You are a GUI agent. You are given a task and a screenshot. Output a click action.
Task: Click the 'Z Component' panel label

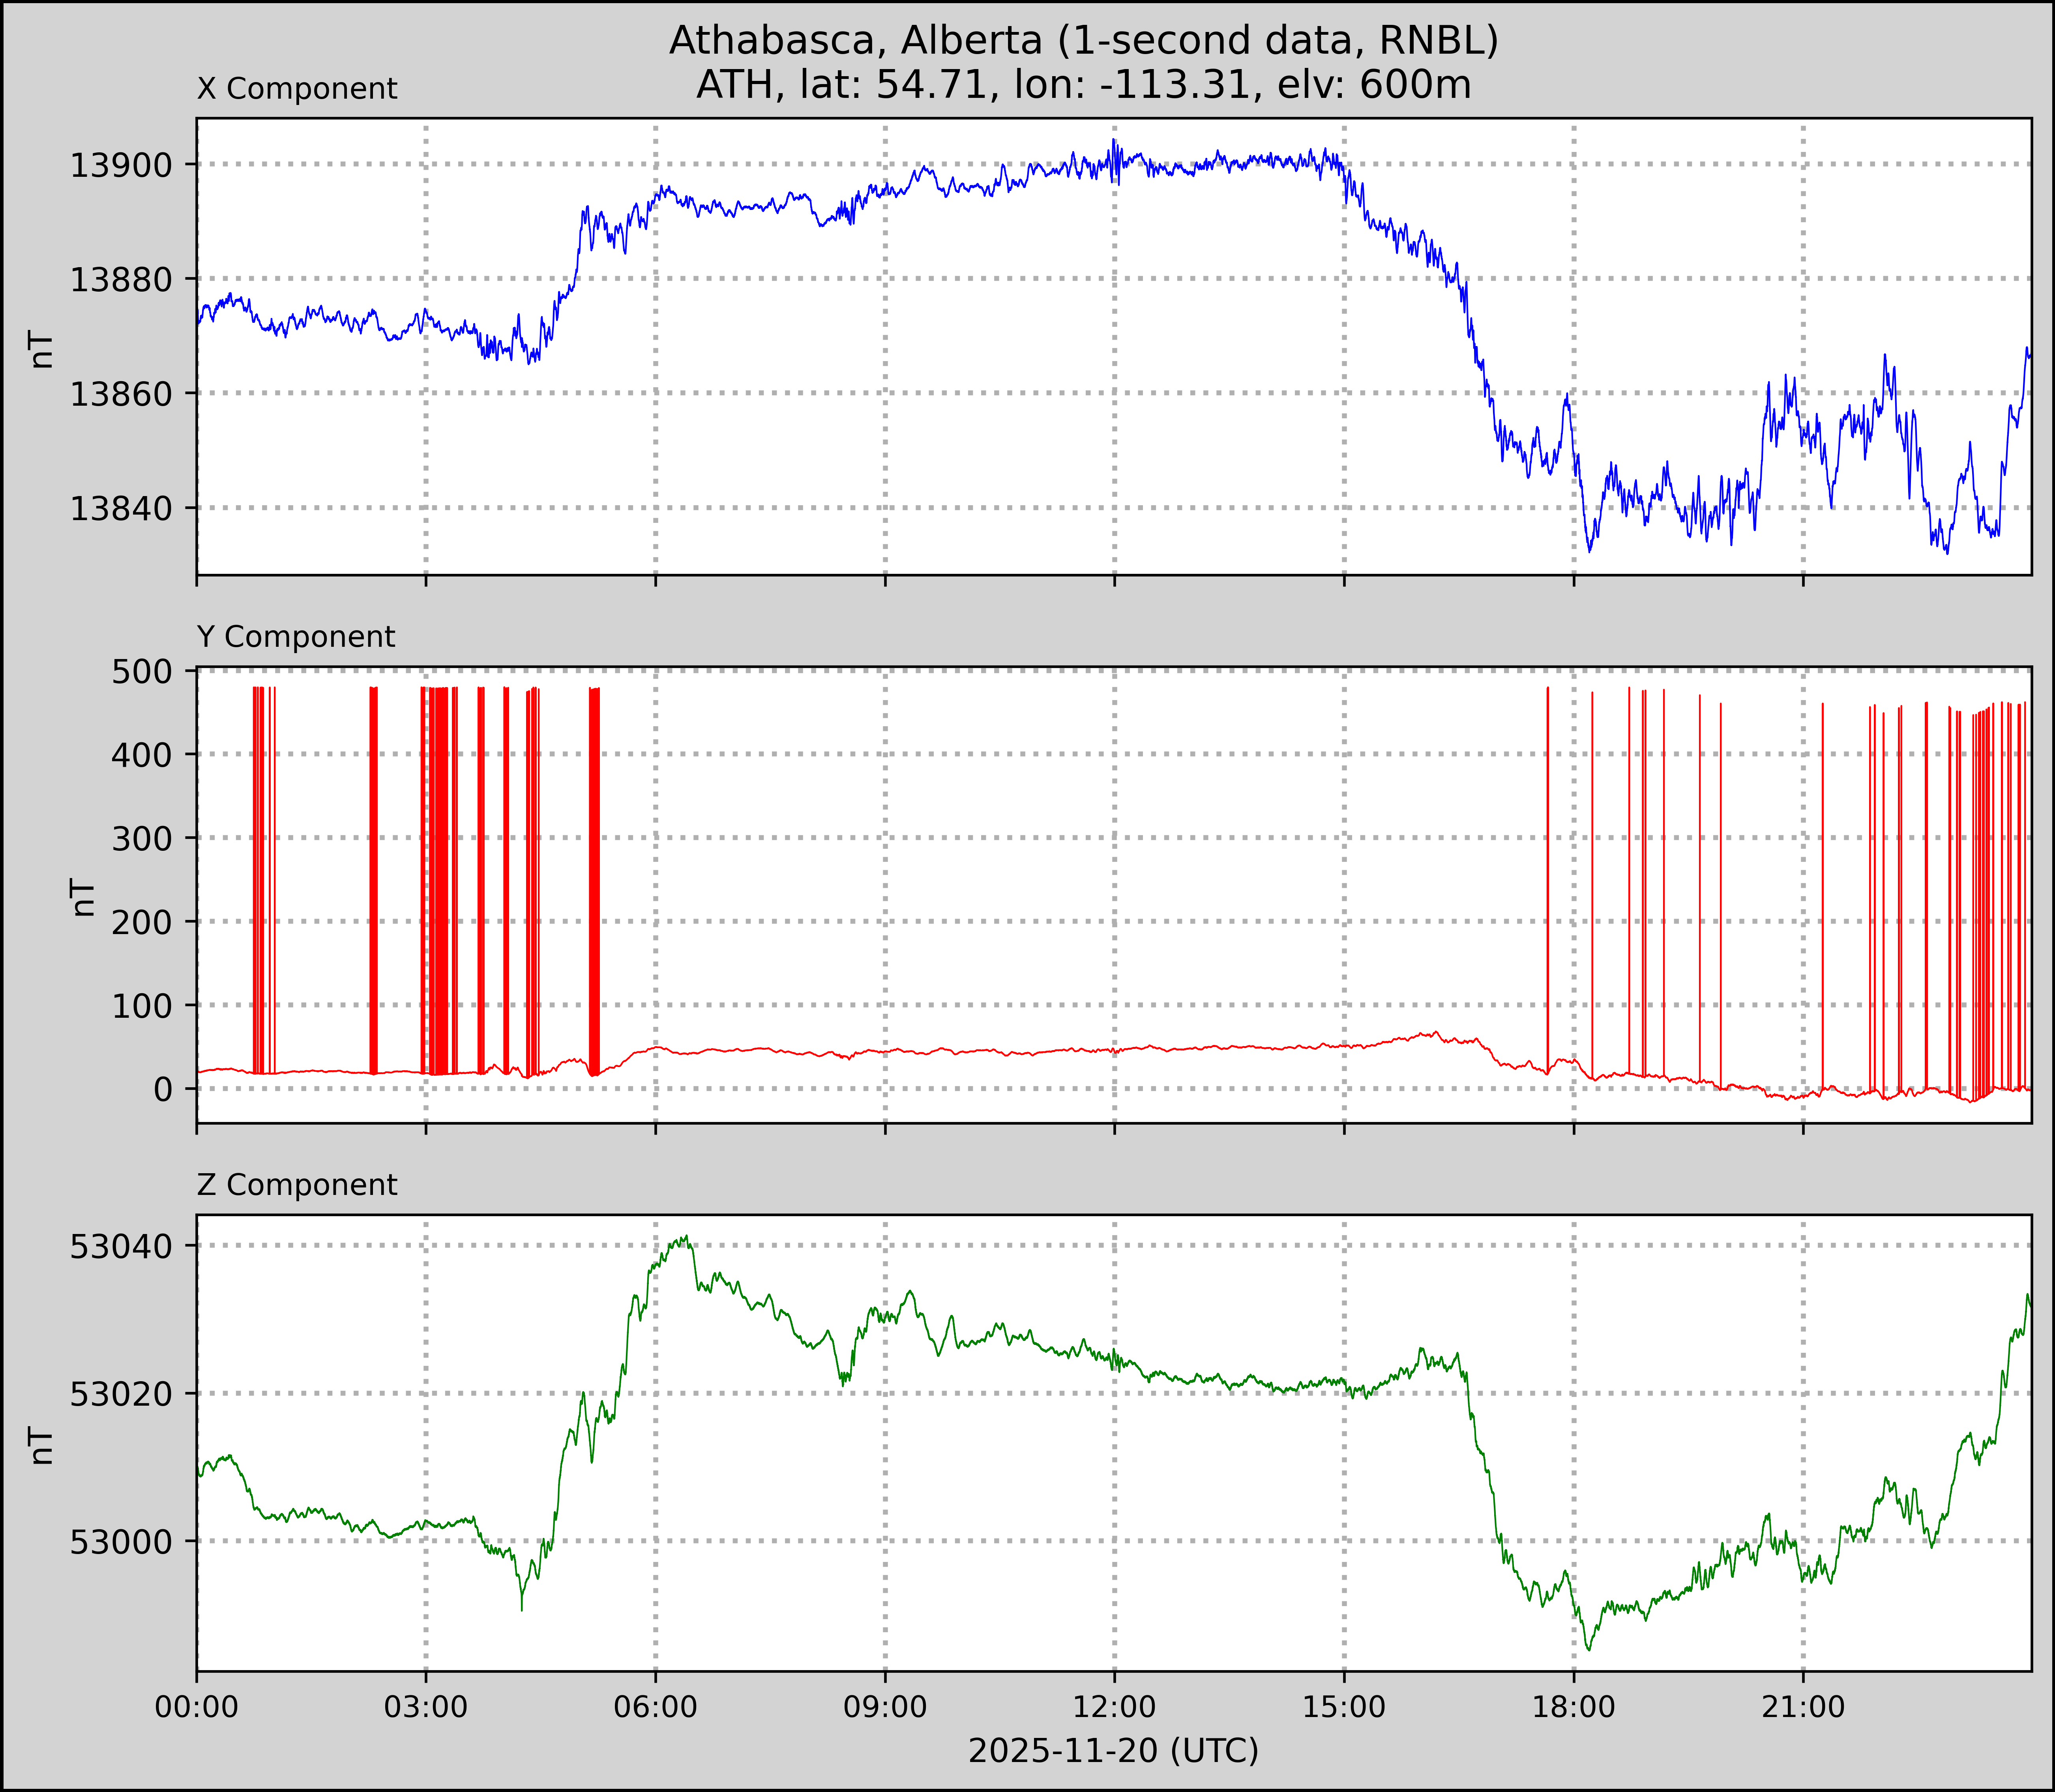(297, 1185)
